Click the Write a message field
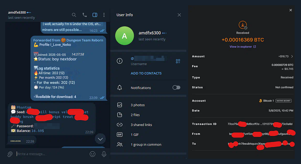The width and height of the screenshot is (301, 164). tap(52, 154)
